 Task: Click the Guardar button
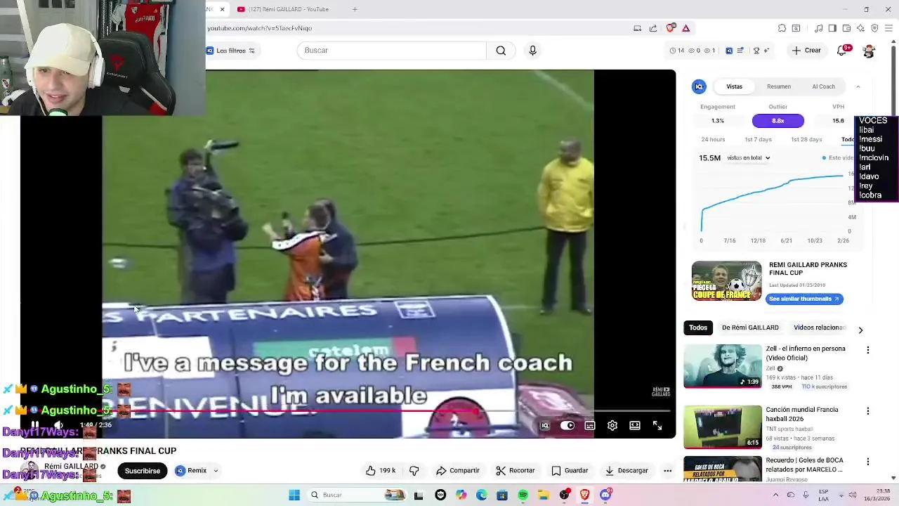[x=570, y=471]
